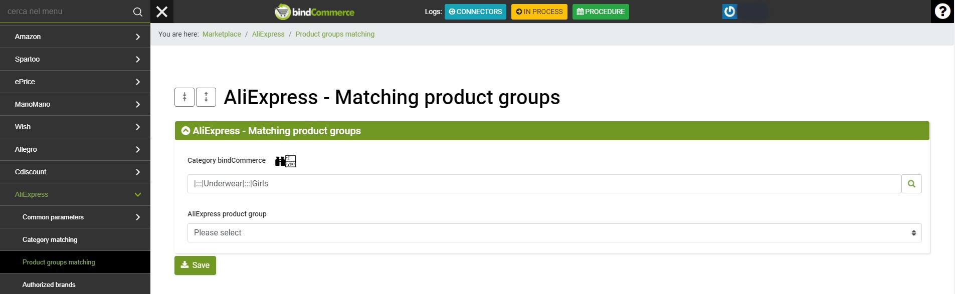
Task: Open the Connectors logs button
Action: 475,12
